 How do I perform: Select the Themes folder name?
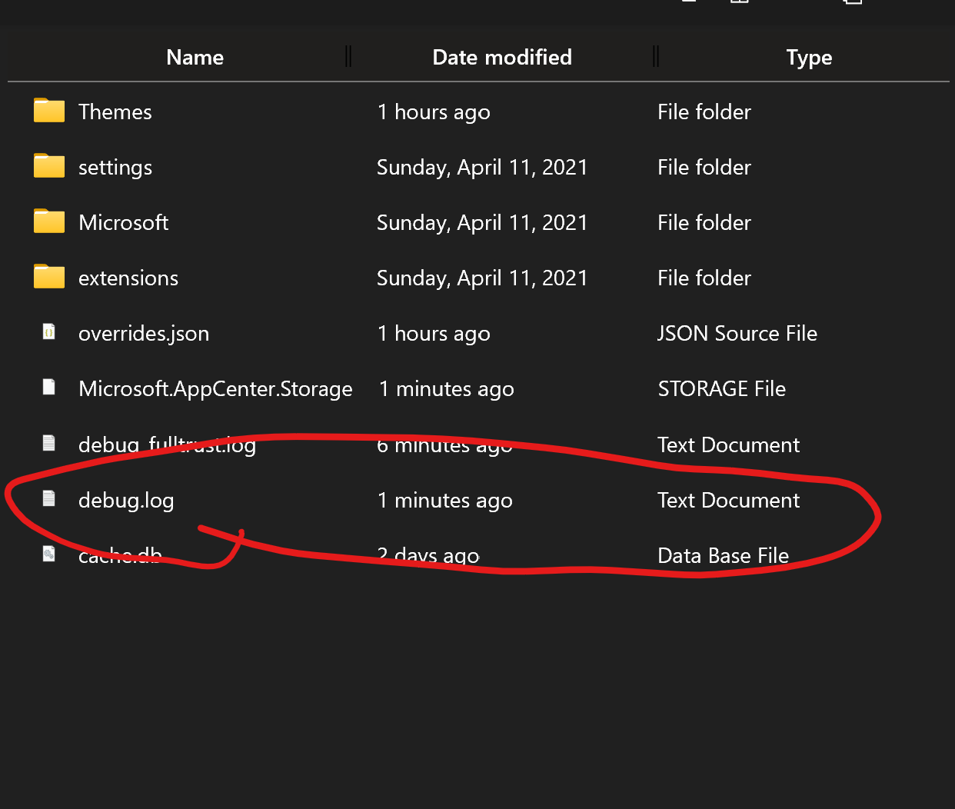[115, 112]
